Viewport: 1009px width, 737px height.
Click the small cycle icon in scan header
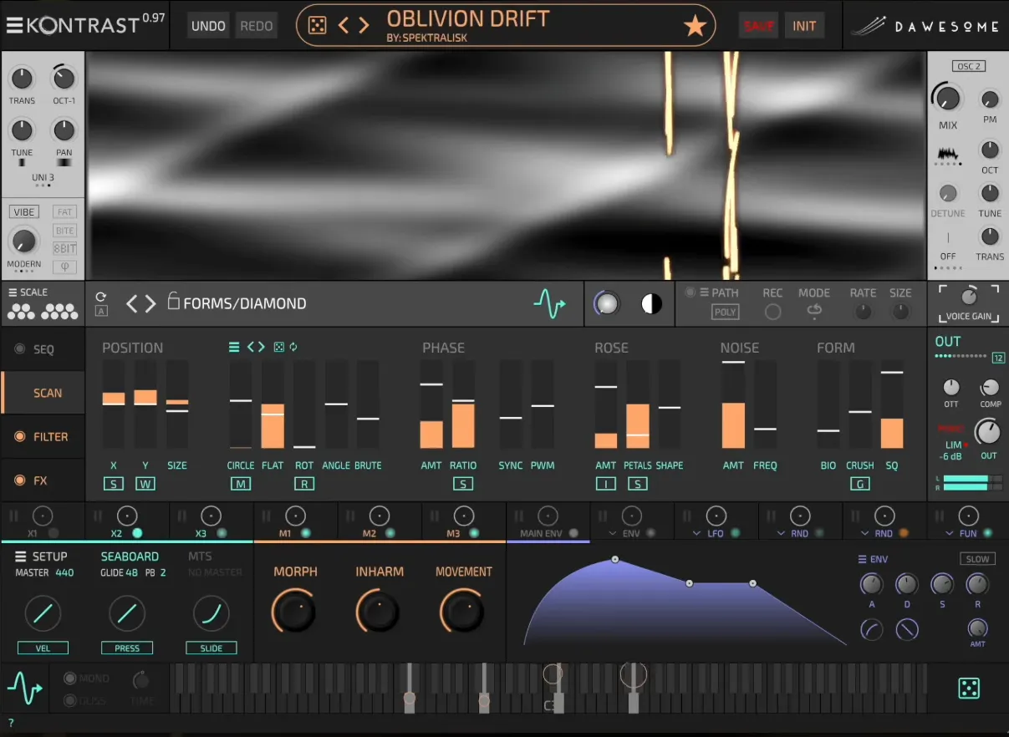293,348
